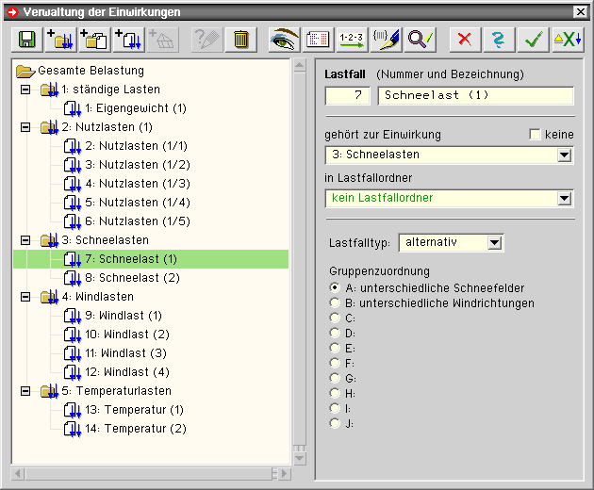Enable the 'keine' checkbox
The image size is (594, 490).
point(536,135)
